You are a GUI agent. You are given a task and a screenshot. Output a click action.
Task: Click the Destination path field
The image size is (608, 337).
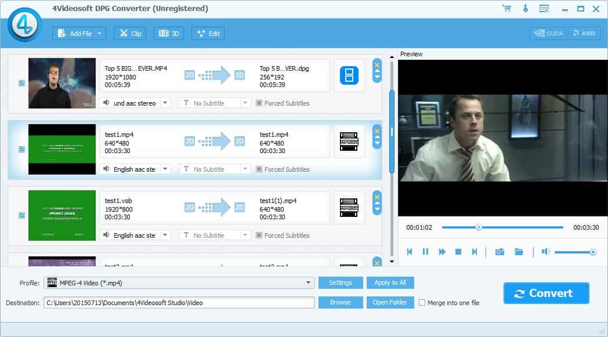pyautogui.click(x=179, y=302)
